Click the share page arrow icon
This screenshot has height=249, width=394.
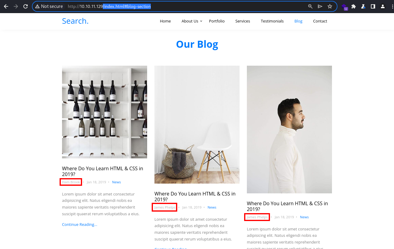(x=320, y=6)
